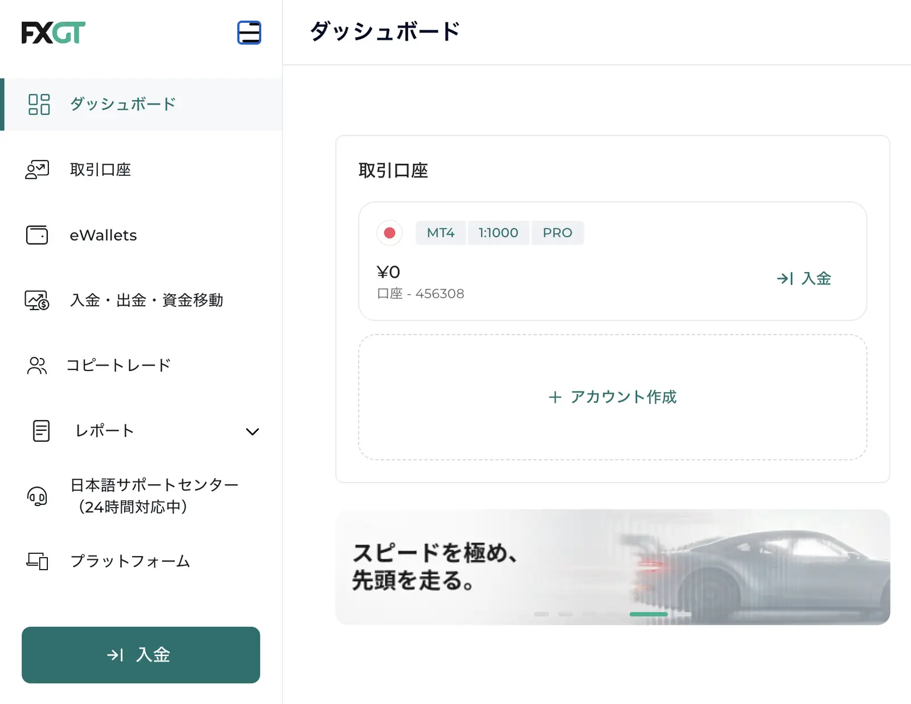Open the プラットフォーム menu item
Image resolution: width=911 pixels, height=704 pixels.
pyautogui.click(x=141, y=561)
